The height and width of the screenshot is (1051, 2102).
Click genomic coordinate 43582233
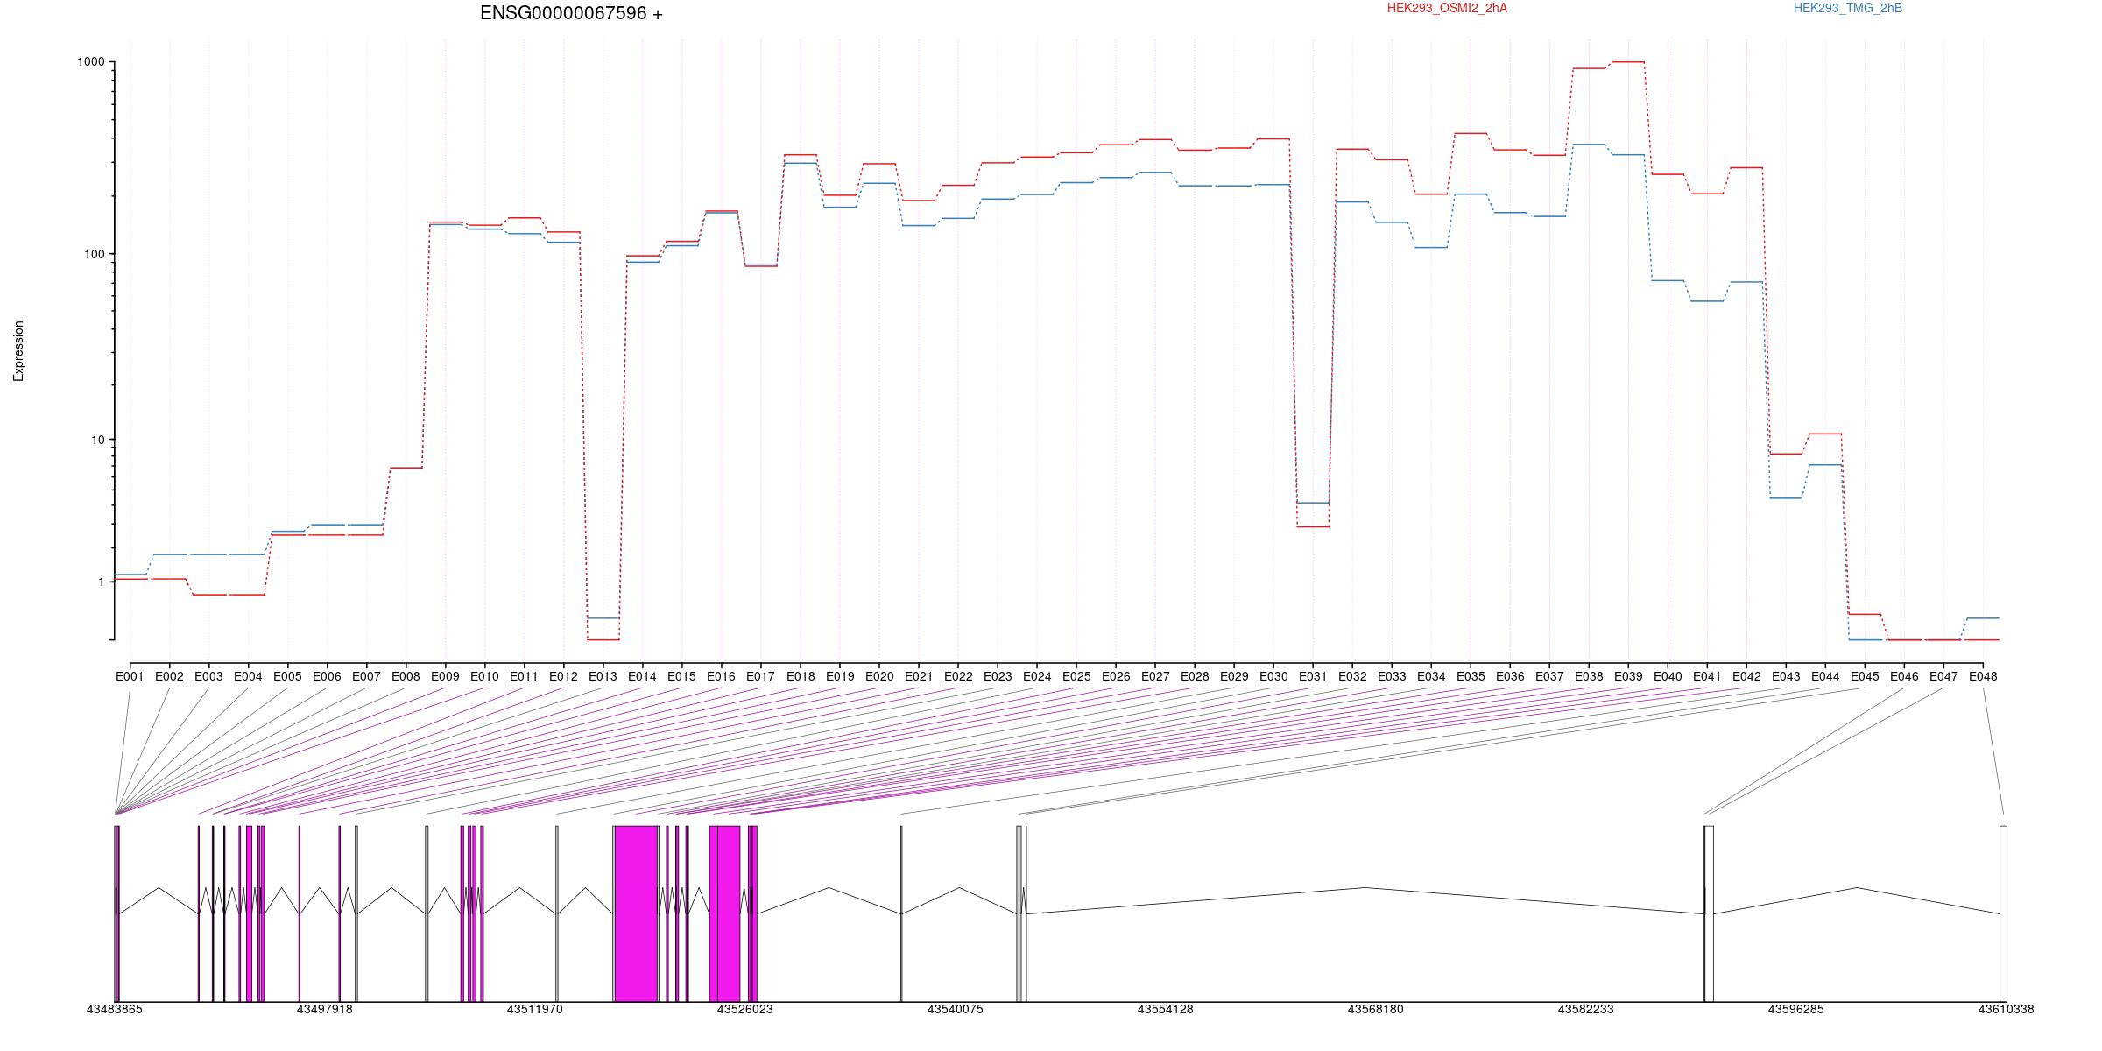coord(1585,1009)
